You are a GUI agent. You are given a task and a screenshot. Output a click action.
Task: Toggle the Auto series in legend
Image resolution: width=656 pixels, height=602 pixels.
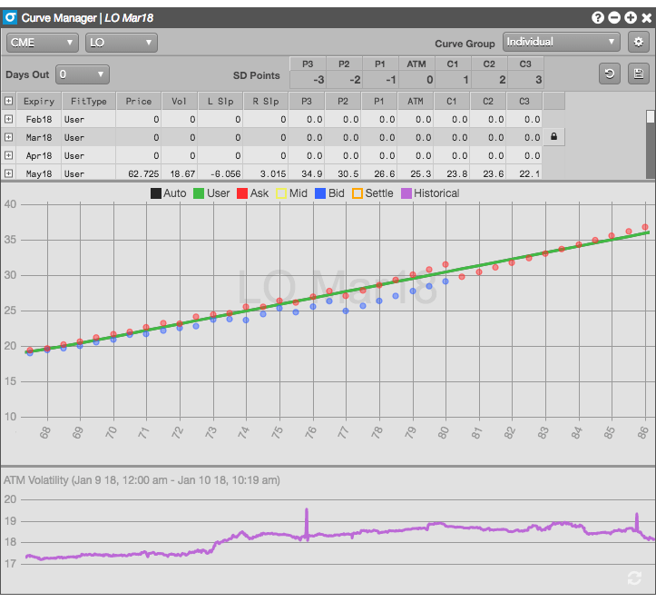pos(168,193)
